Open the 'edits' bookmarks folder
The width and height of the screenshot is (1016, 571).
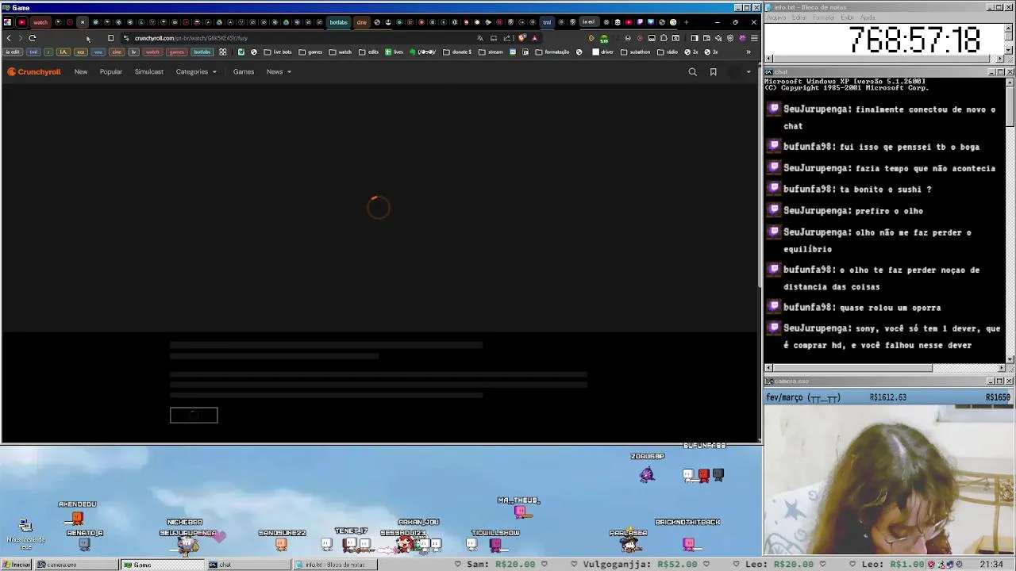368,52
